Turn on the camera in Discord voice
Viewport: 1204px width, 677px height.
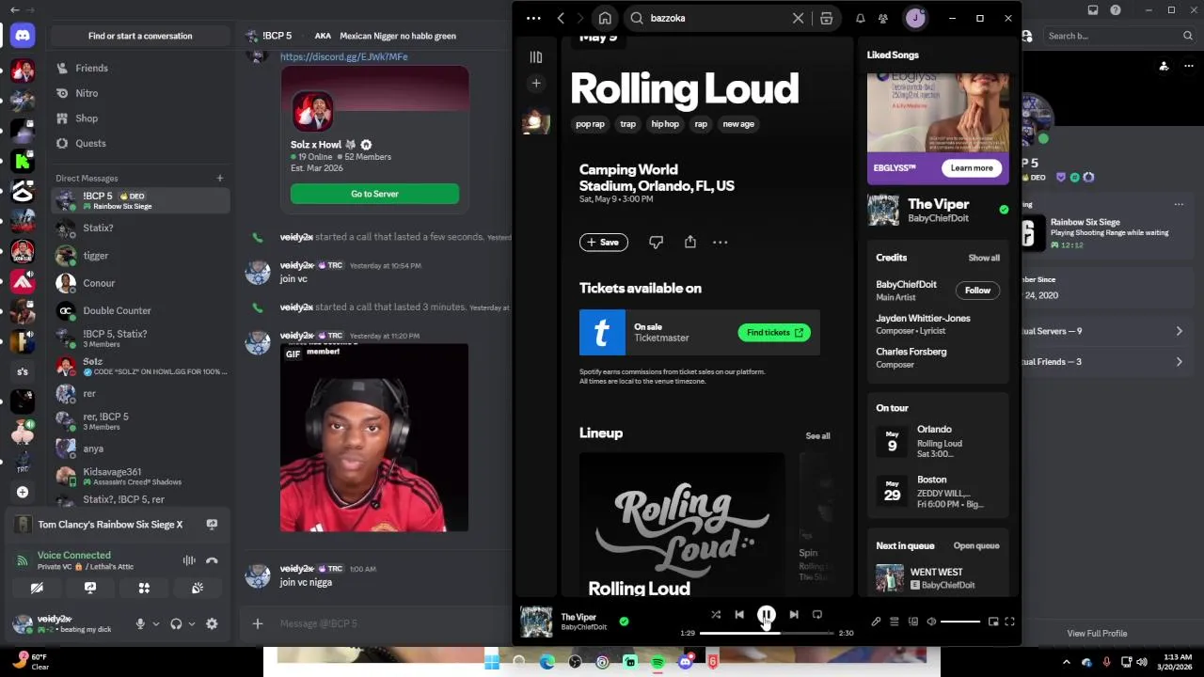pos(37,588)
